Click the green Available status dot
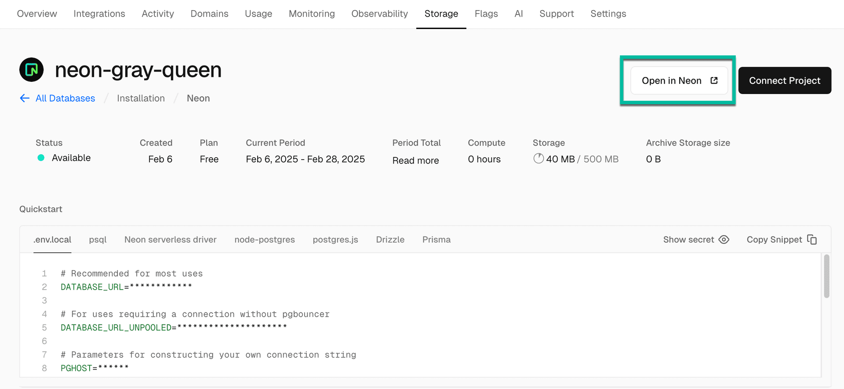This screenshot has height=389, width=844. pyautogui.click(x=41, y=158)
